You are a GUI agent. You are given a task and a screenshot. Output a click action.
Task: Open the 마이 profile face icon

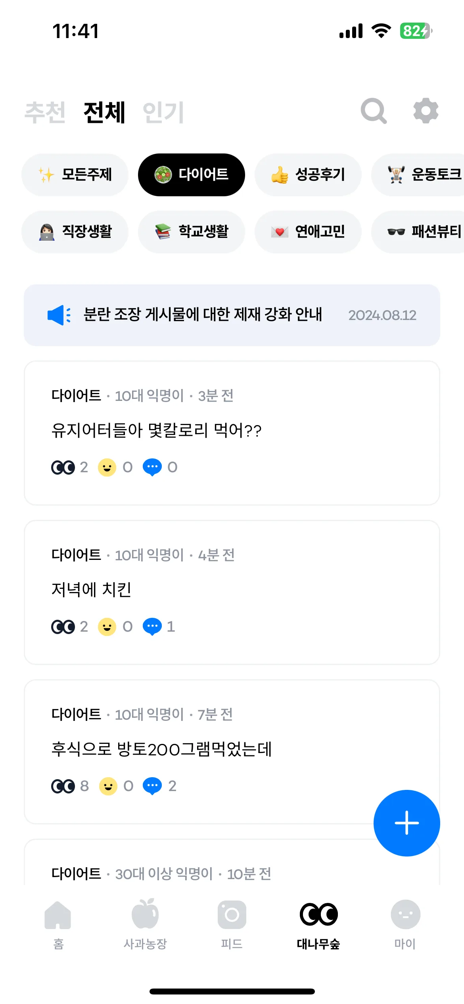point(405,914)
